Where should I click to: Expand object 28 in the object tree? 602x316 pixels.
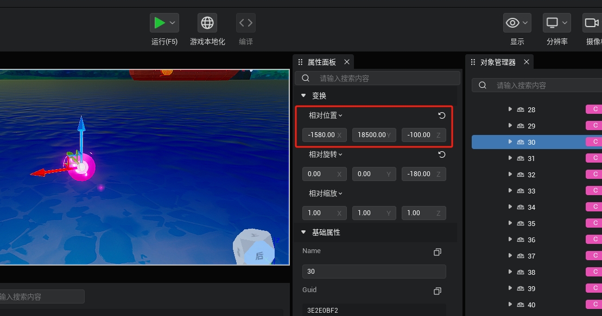(x=510, y=109)
